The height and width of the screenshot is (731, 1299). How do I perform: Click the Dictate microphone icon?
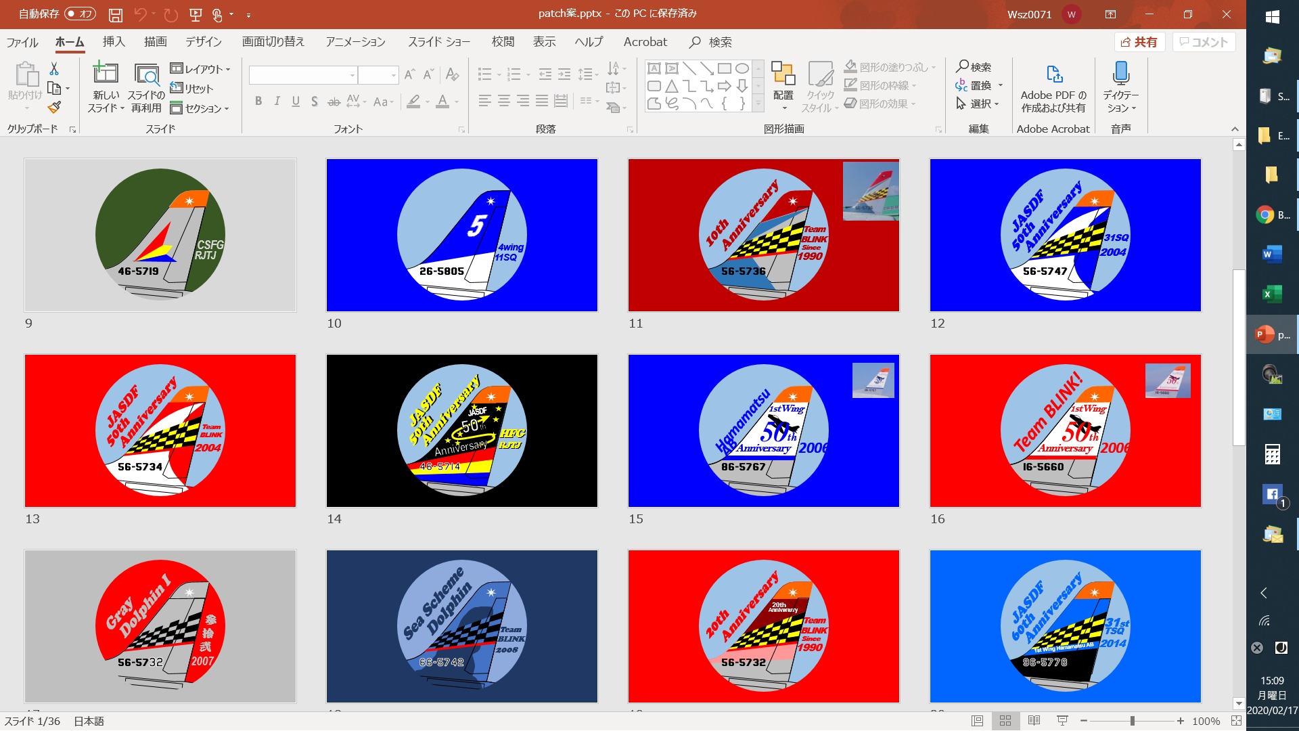(x=1121, y=73)
